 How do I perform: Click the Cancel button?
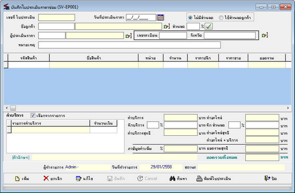click(x=147, y=178)
